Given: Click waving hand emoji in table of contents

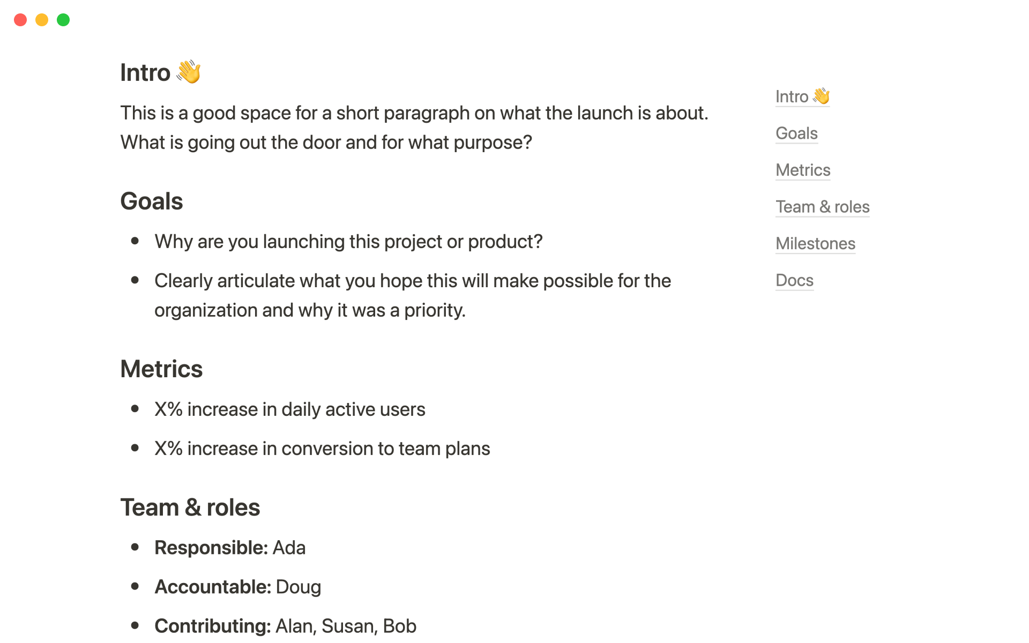Looking at the screenshot, I should (821, 96).
